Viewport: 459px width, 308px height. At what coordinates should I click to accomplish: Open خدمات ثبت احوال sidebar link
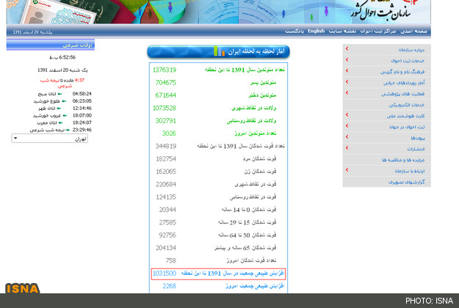pos(408,61)
